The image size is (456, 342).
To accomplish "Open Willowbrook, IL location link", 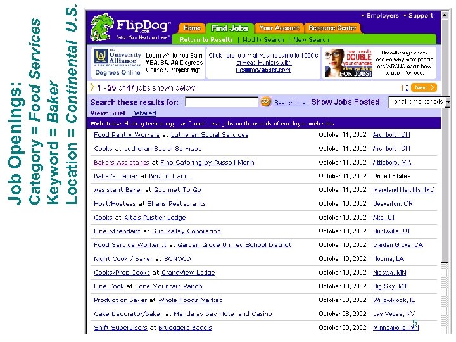I will (394, 300).
